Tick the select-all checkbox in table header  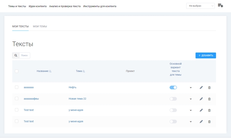(17, 71)
